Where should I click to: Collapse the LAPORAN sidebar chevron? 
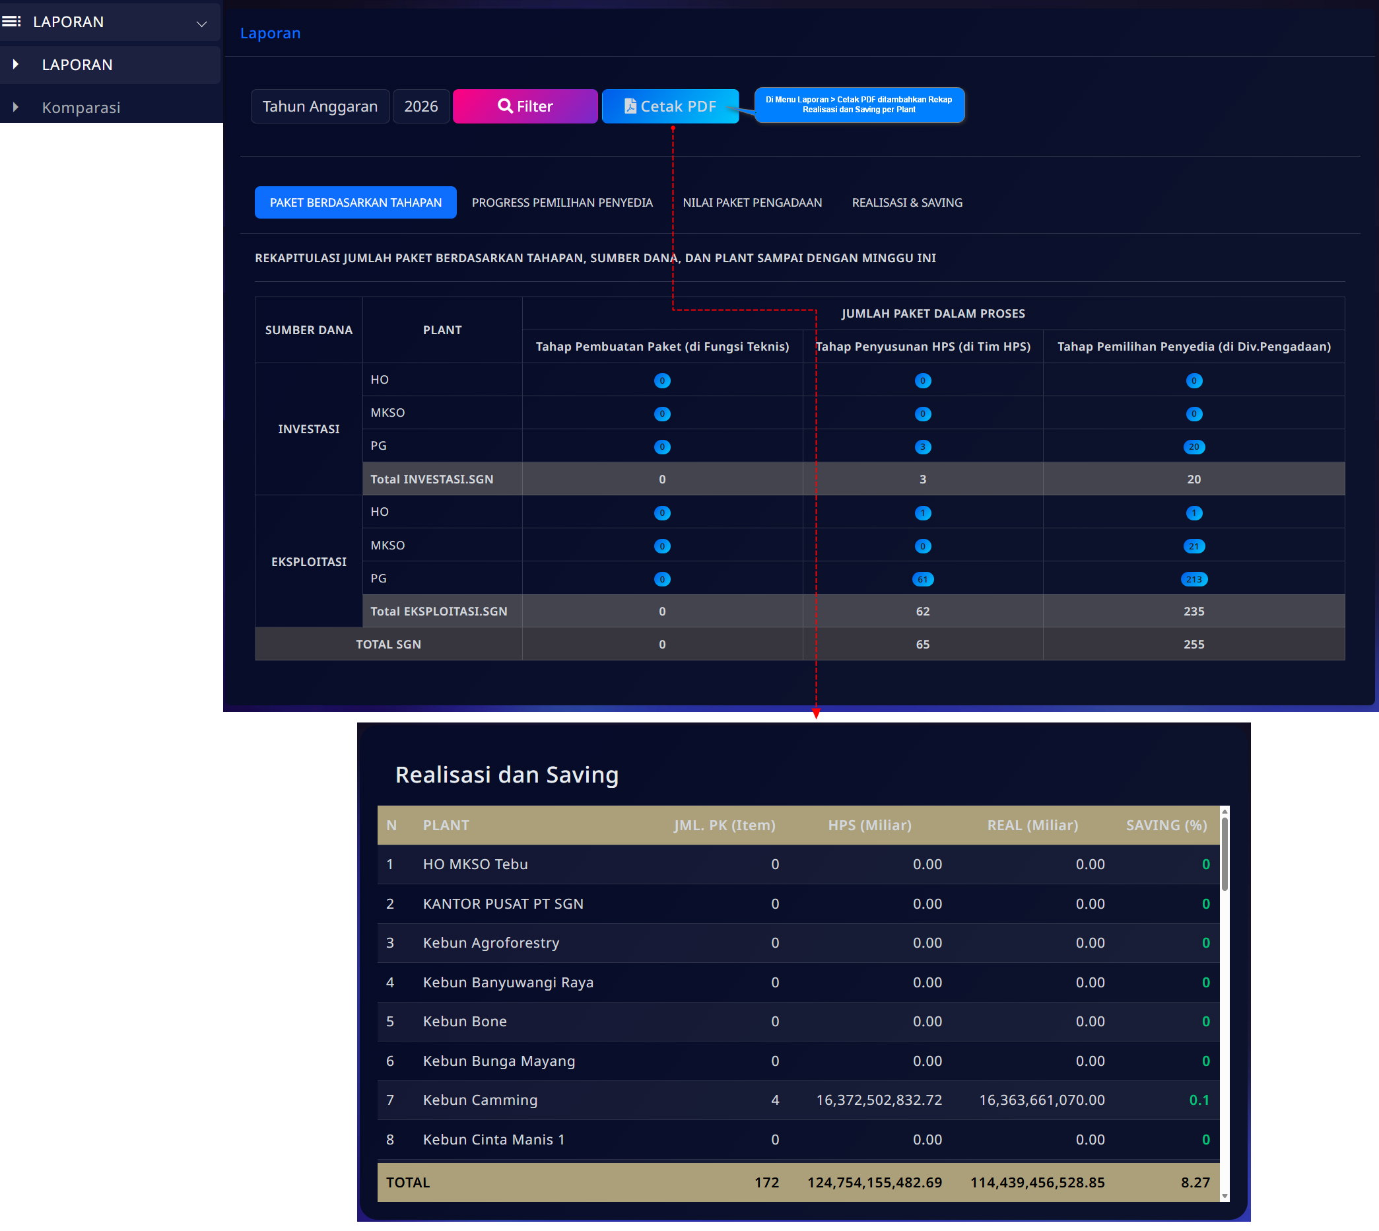point(201,24)
